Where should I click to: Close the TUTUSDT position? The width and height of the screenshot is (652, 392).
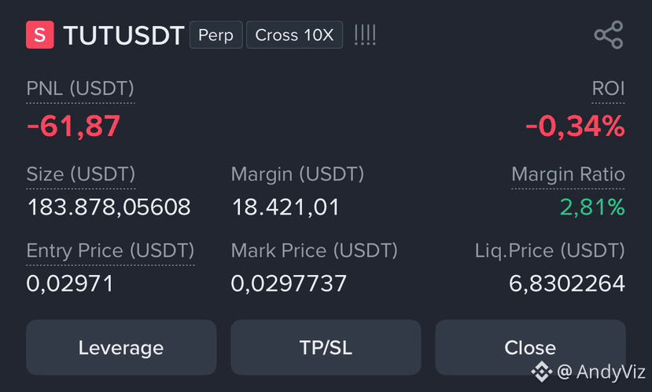pos(530,347)
